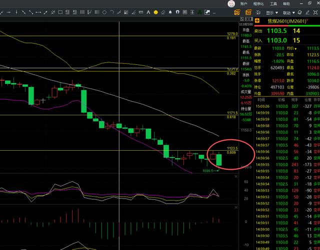Click the 持仓量 label in info column

[x=246, y=109]
